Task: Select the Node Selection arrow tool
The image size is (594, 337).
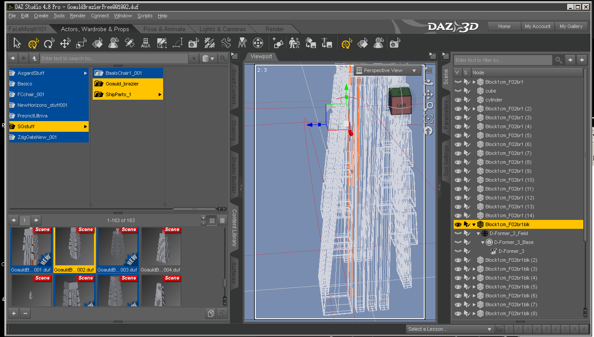Action: tap(17, 43)
